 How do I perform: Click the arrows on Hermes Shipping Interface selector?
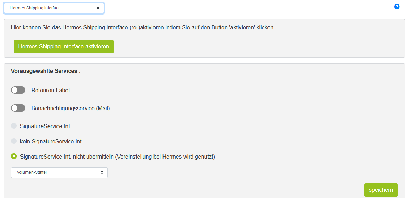click(x=98, y=8)
